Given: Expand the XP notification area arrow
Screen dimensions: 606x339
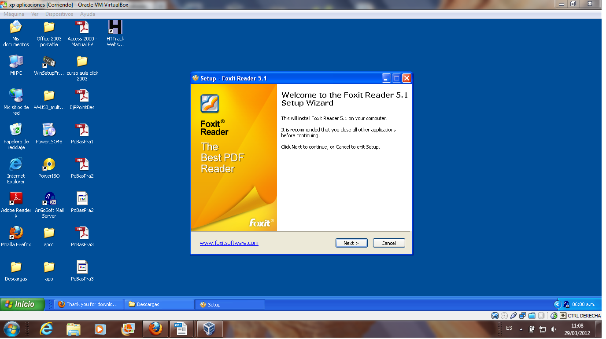Looking at the screenshot, I should [x=557, y=304].
